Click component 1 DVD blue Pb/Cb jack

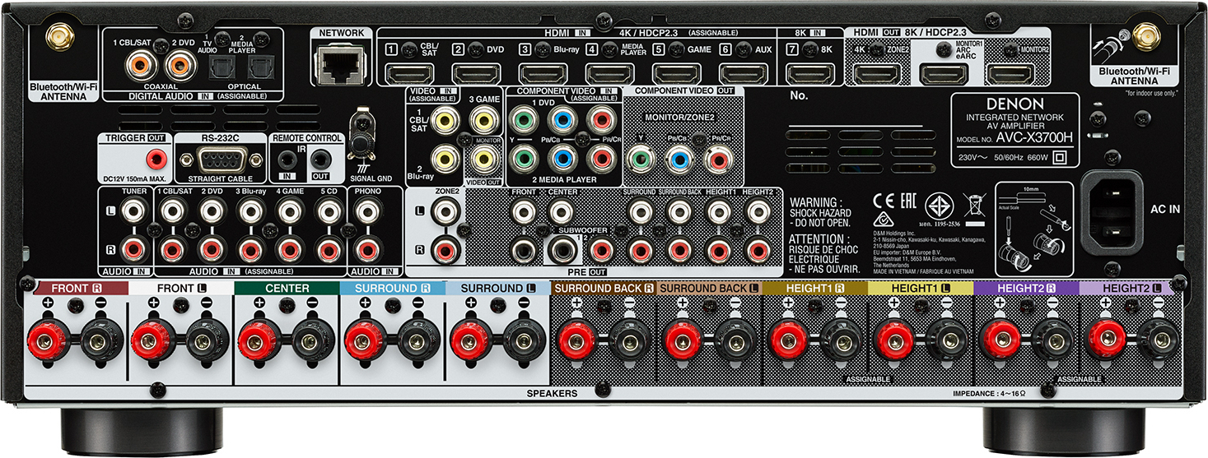coord(561,122)
